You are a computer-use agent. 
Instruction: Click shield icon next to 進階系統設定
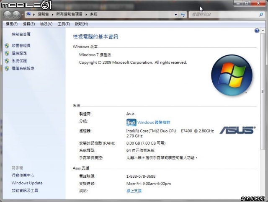tap(7, 68)
